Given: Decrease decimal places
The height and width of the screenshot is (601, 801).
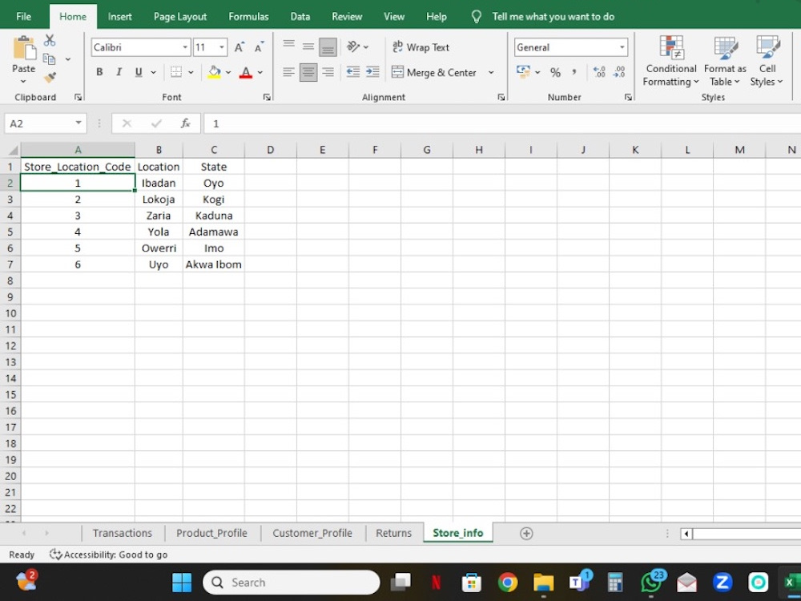Looking at the screenshot, I should coord(619,72).
